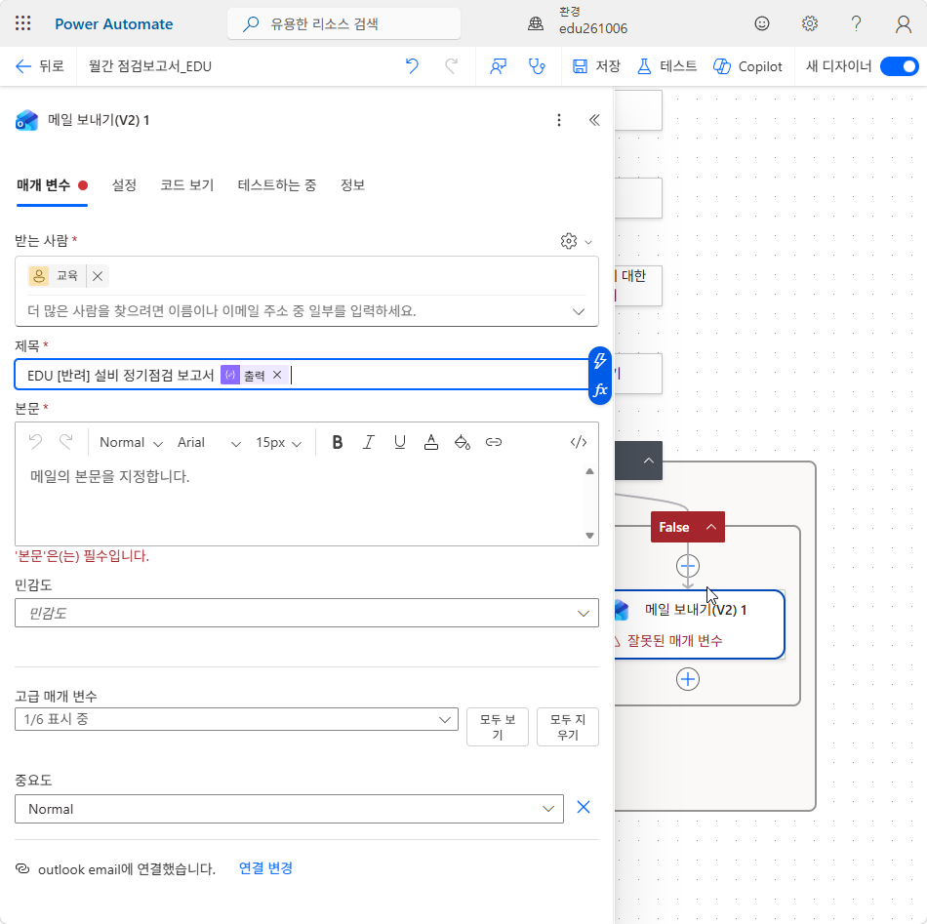Choose the font color
Viewport: 927px width, 924px height.
coord(431,442)
